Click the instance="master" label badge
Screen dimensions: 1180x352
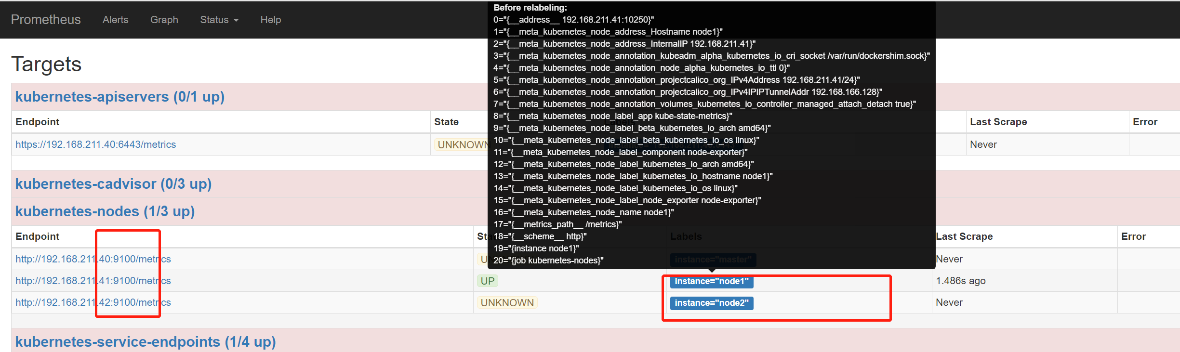click(713, 260)
